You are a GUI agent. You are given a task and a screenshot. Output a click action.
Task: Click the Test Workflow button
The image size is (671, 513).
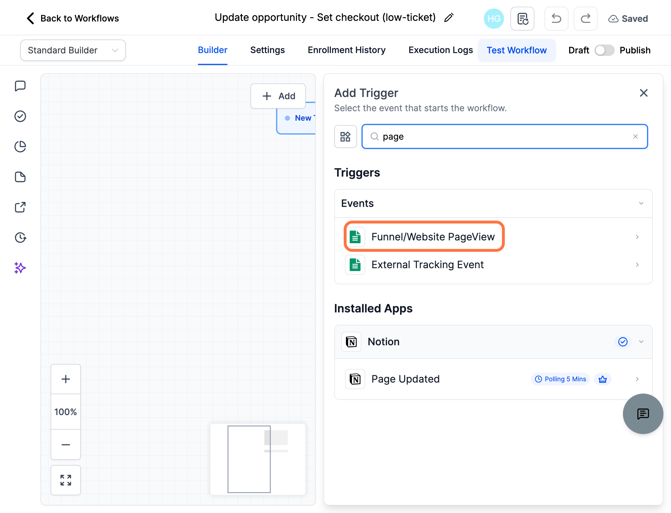click(x=517, y=50)
